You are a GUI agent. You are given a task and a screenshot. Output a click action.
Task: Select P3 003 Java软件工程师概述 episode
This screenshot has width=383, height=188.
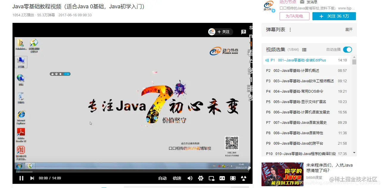pyautogui.click(x=306, y=81)
